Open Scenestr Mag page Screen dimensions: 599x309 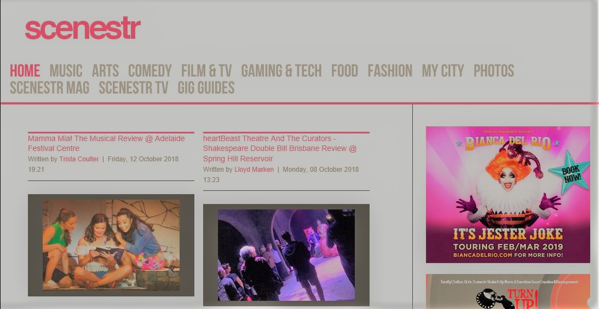point(49,88)
